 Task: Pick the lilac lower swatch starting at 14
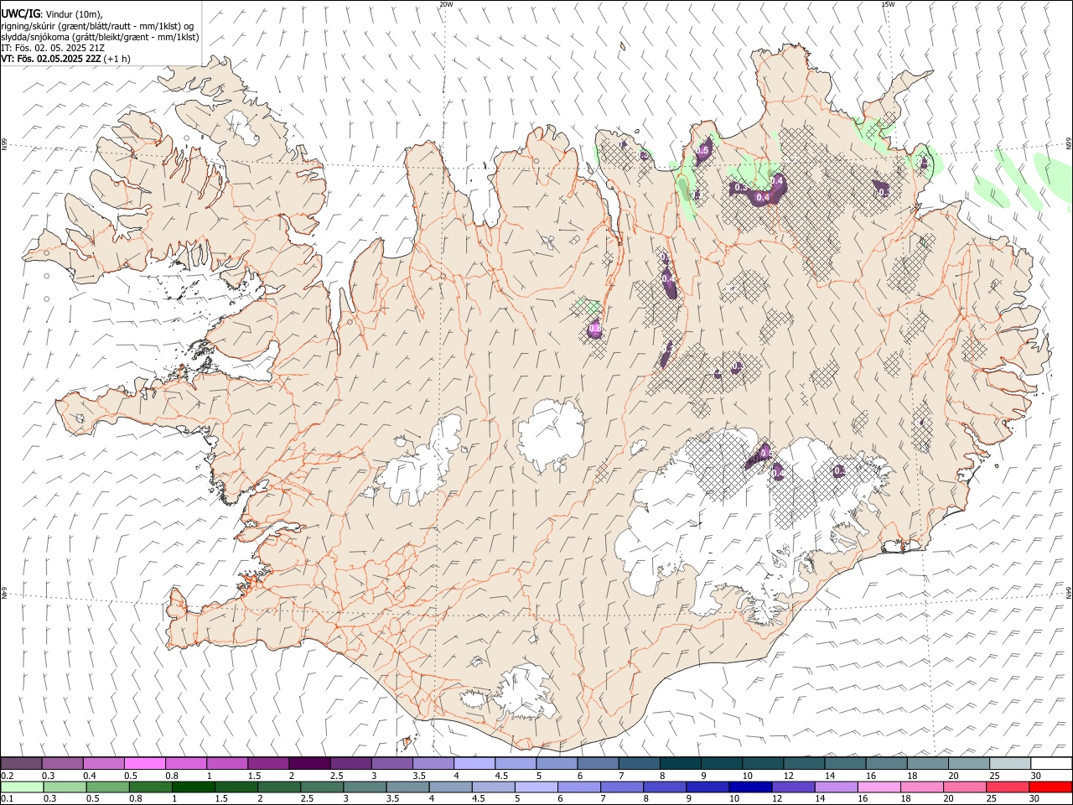(x=835, y=787)
